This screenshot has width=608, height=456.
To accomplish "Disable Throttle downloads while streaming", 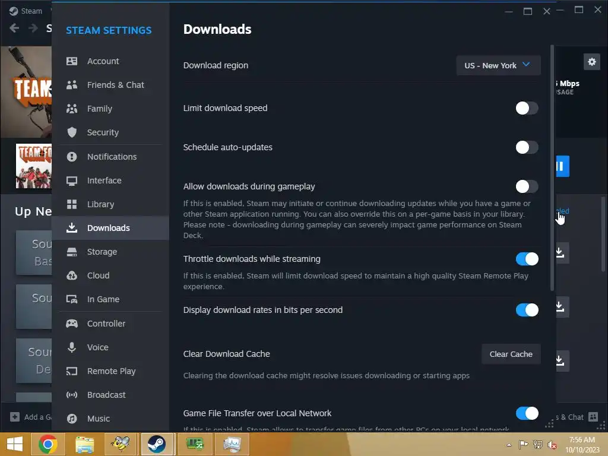I will (x=527, y=259).
